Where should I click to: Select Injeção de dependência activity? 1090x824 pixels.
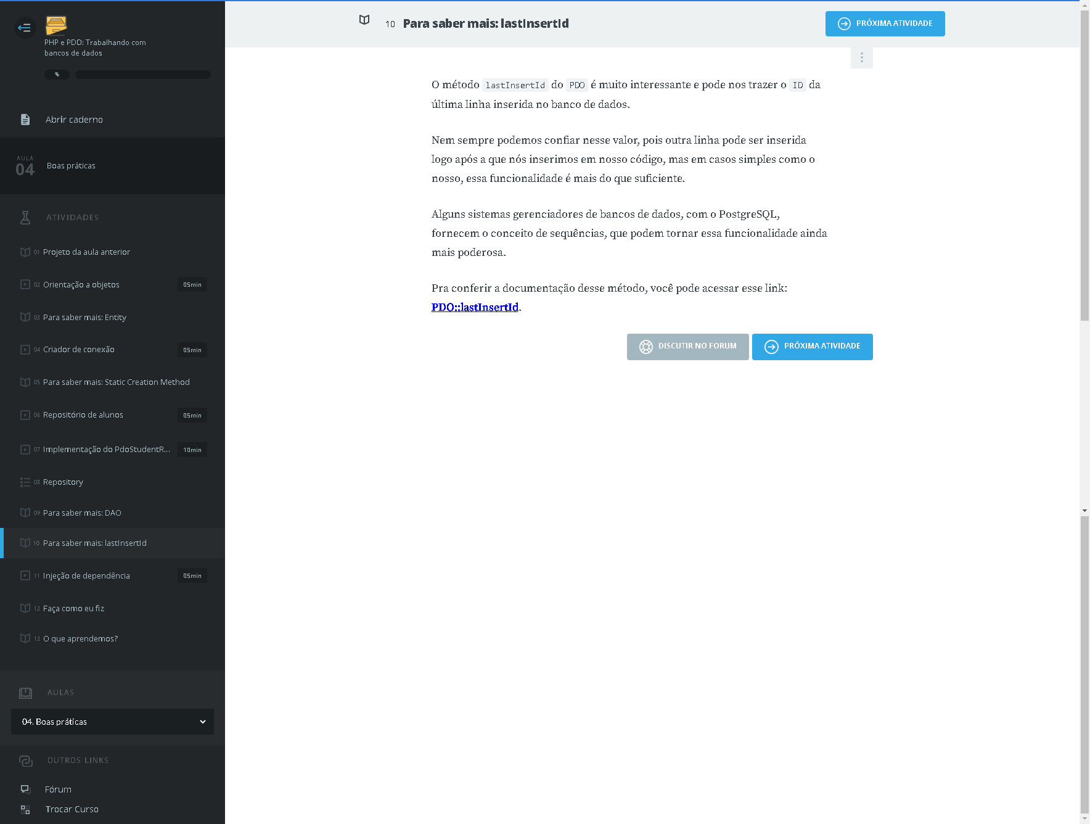pos(86,576)
